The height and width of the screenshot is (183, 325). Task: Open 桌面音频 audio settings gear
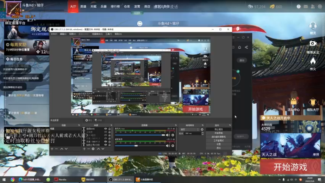[173, 146]
